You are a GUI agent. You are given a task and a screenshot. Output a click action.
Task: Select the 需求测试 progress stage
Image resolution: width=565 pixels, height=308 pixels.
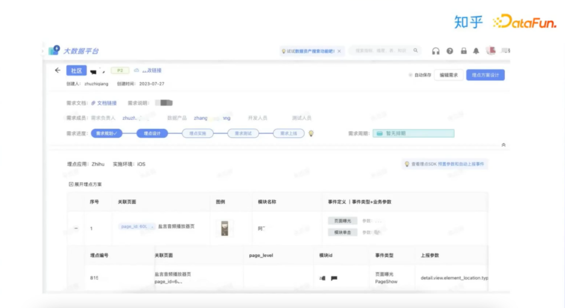[243, 133]
